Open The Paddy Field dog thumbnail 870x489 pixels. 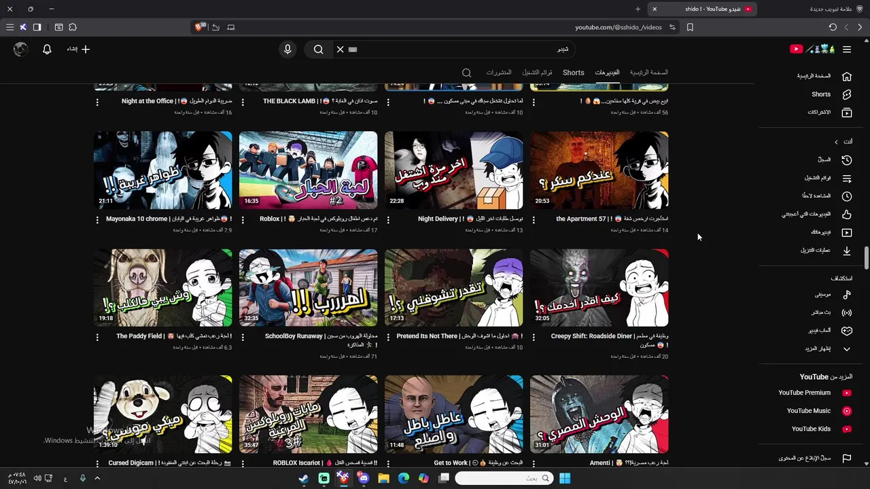coord(162,288)
